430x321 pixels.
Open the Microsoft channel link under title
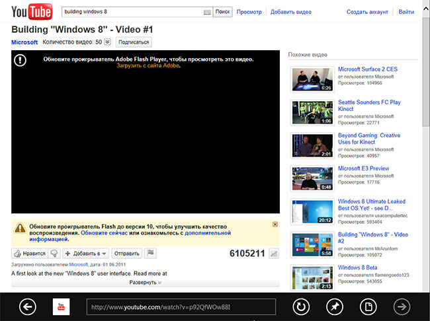pyautogui.click(x=24, y=42)
